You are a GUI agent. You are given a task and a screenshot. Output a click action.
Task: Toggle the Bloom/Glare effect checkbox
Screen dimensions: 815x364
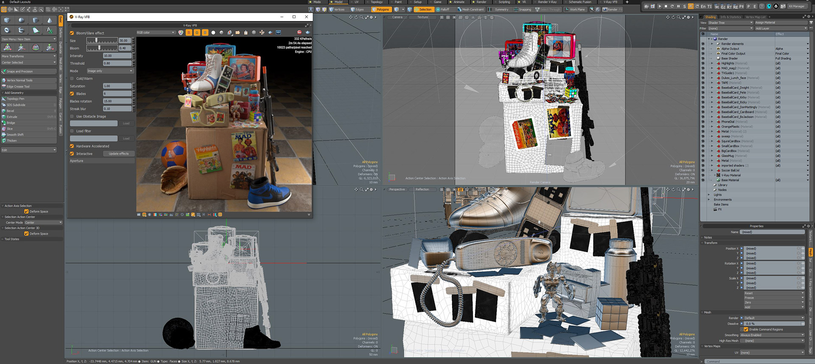pyautogui.click(x=72, y=33)
